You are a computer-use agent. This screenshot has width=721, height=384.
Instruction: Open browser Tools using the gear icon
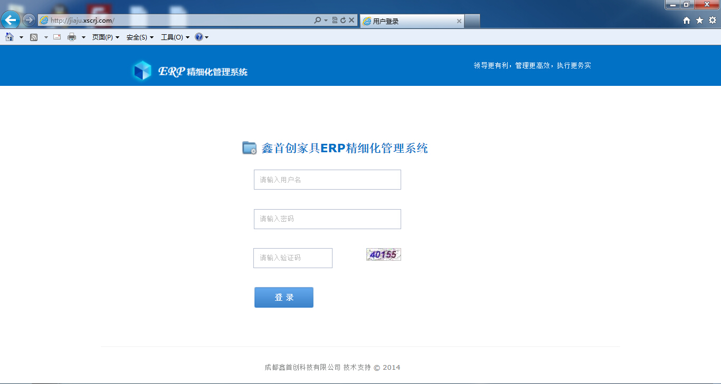coord(713,20)
